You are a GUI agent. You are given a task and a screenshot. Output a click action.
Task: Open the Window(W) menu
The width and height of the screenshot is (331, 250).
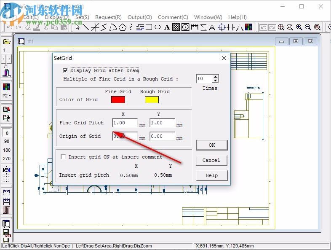click(x=208, y=17)
